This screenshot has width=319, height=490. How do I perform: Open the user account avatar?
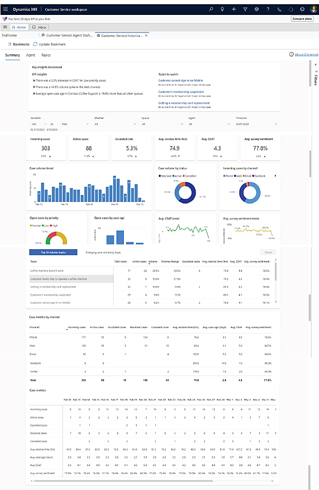(314, 9)
